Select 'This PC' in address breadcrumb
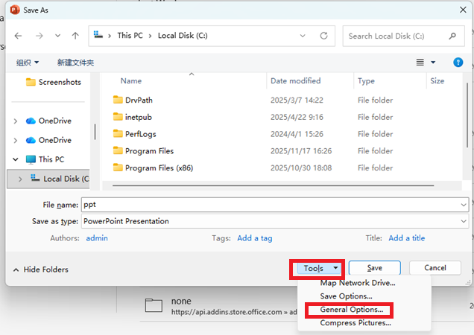 130,36
